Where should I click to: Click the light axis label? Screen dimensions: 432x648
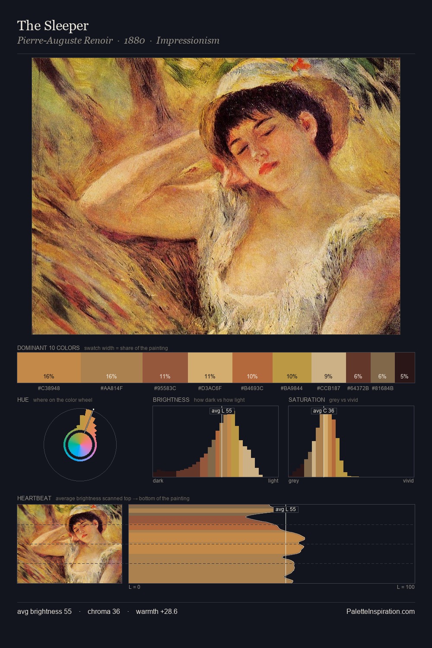(x=273, y=481)
